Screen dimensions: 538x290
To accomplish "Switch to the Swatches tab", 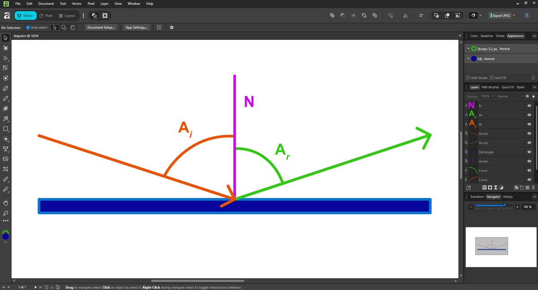I will [x=486, y=36].
